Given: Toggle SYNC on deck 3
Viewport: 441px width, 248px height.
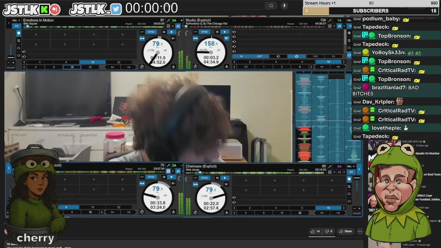Looking at the screenshot, I should click(151, 177).
